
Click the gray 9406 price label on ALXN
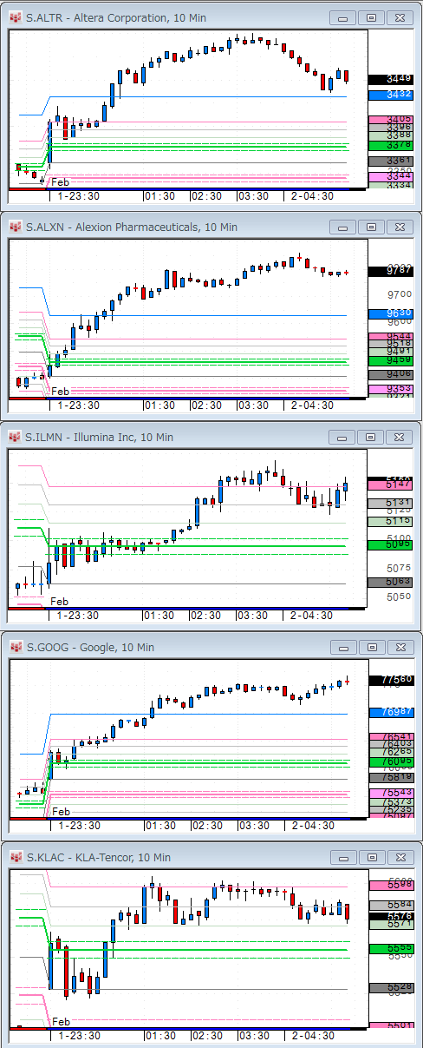pos(391,374)
